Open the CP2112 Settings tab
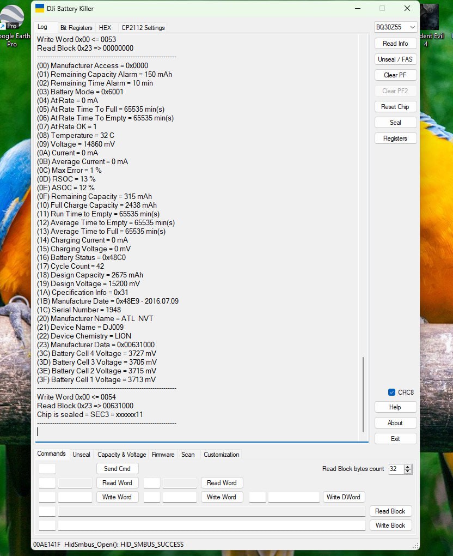This screenshot has width=453, height=556. [x=144, y=27]
